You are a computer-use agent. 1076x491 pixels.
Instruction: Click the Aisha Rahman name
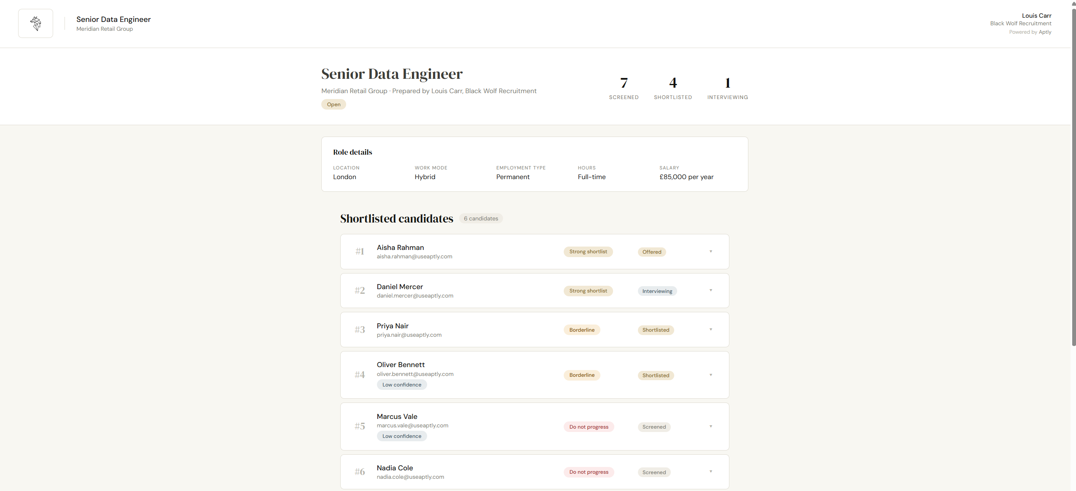point(400,247)
